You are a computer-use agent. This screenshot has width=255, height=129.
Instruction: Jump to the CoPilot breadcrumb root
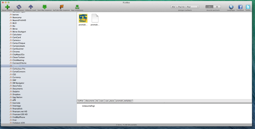pyautogui.click(x=81, y=101)
